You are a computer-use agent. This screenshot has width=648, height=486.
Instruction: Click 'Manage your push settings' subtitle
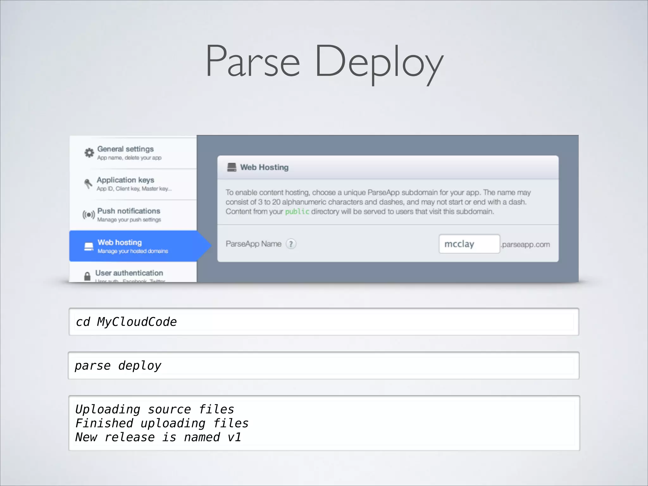click(129, 220)
